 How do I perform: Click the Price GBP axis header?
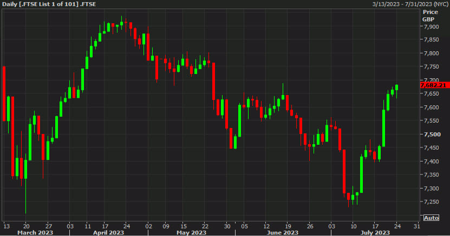430,16
